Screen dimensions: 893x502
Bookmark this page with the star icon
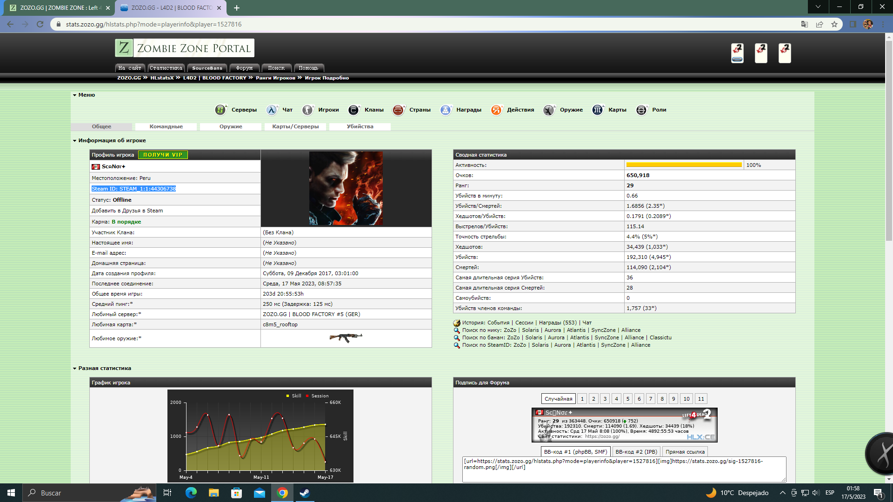coord(834,24)
